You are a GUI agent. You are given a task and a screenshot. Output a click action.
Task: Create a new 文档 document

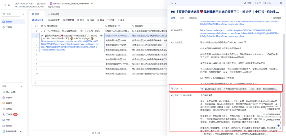tap(7, 120)
